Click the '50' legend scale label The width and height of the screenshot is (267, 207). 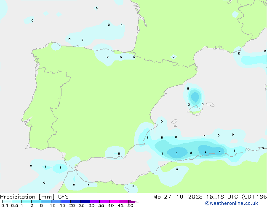130,205
